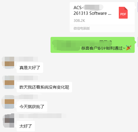This screenshot has width=138, height=132.
Task: Click the party popper emoji
Action: [x=129, y=48]
